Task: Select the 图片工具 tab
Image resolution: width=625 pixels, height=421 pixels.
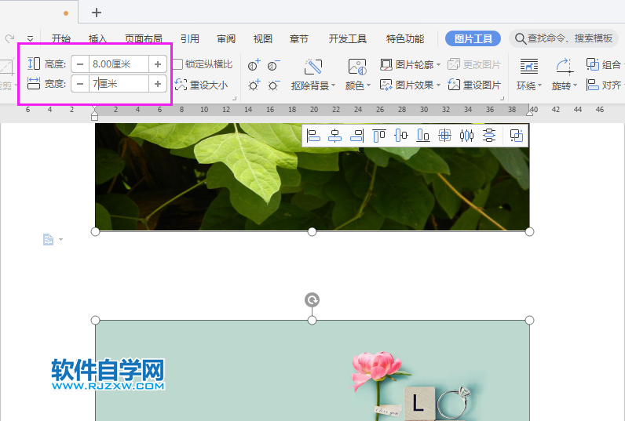Action: coord(473,38)
